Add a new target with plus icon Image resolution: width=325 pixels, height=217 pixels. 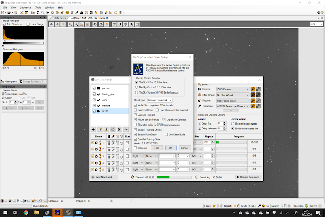coord(93,129)
